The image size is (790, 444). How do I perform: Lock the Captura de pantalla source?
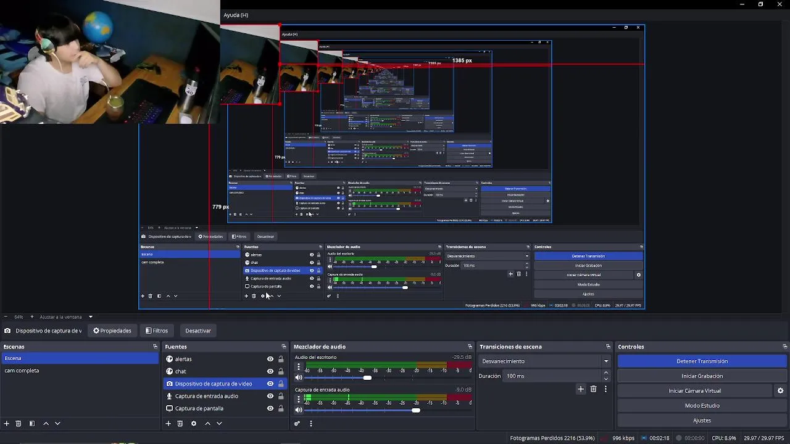(x=281, y=408)
